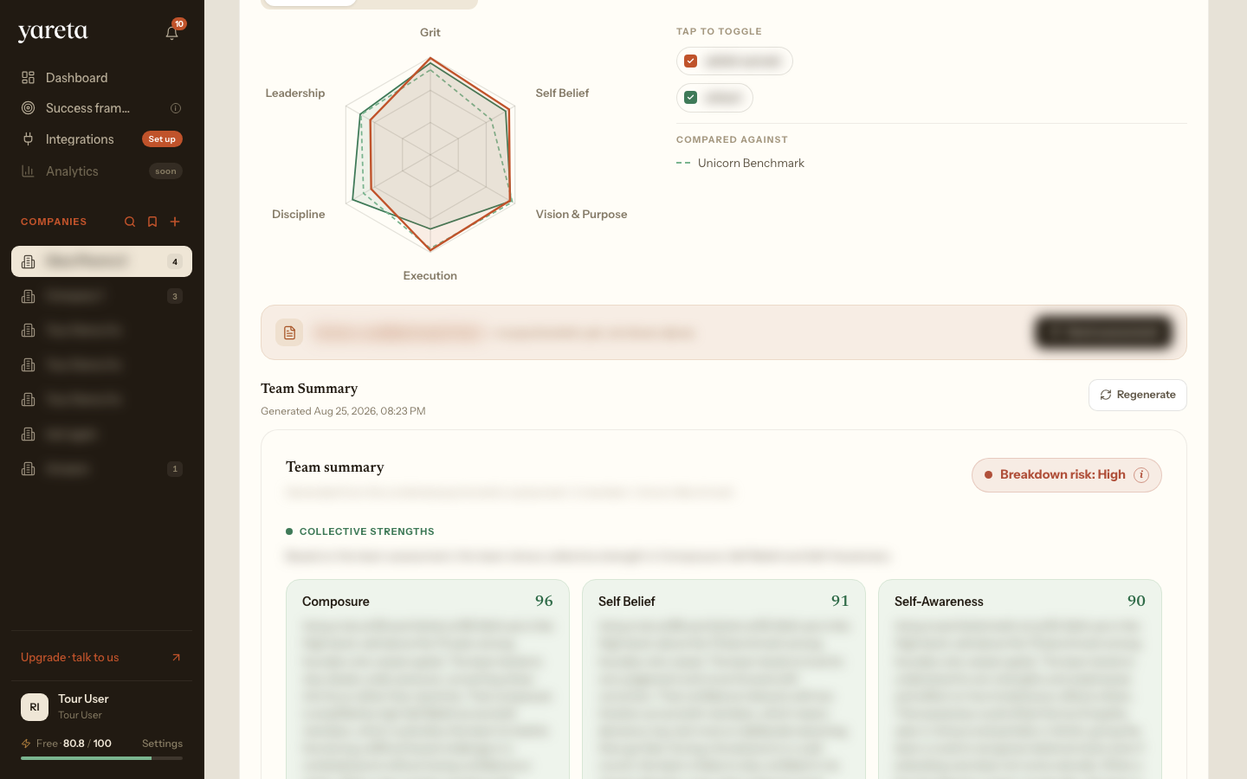Click the Grit axis label

click(430, 33)
